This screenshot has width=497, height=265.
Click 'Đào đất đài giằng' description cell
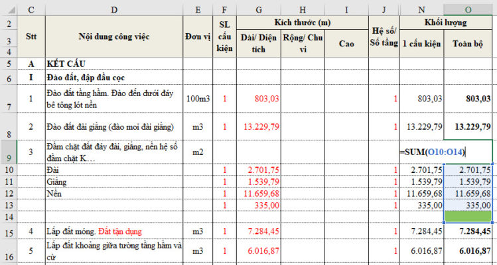tap(113, 127)
